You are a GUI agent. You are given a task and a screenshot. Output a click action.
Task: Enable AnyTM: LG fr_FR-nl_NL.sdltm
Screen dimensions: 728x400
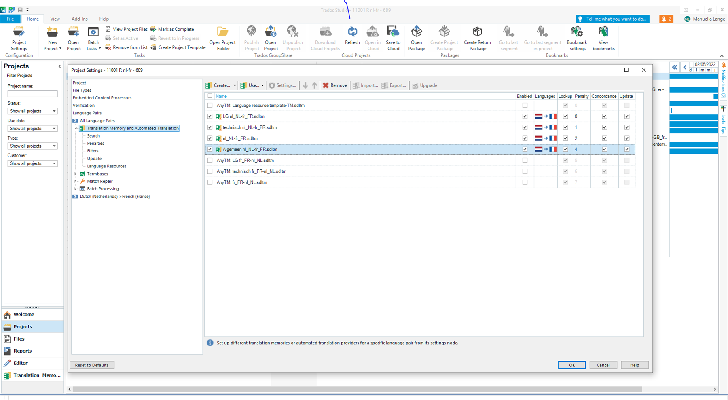[x=525, y=160]
